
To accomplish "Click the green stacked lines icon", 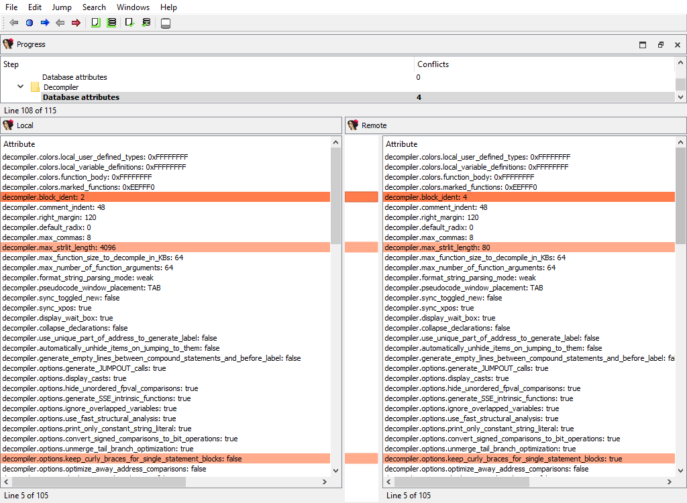I will pos(111,23).
